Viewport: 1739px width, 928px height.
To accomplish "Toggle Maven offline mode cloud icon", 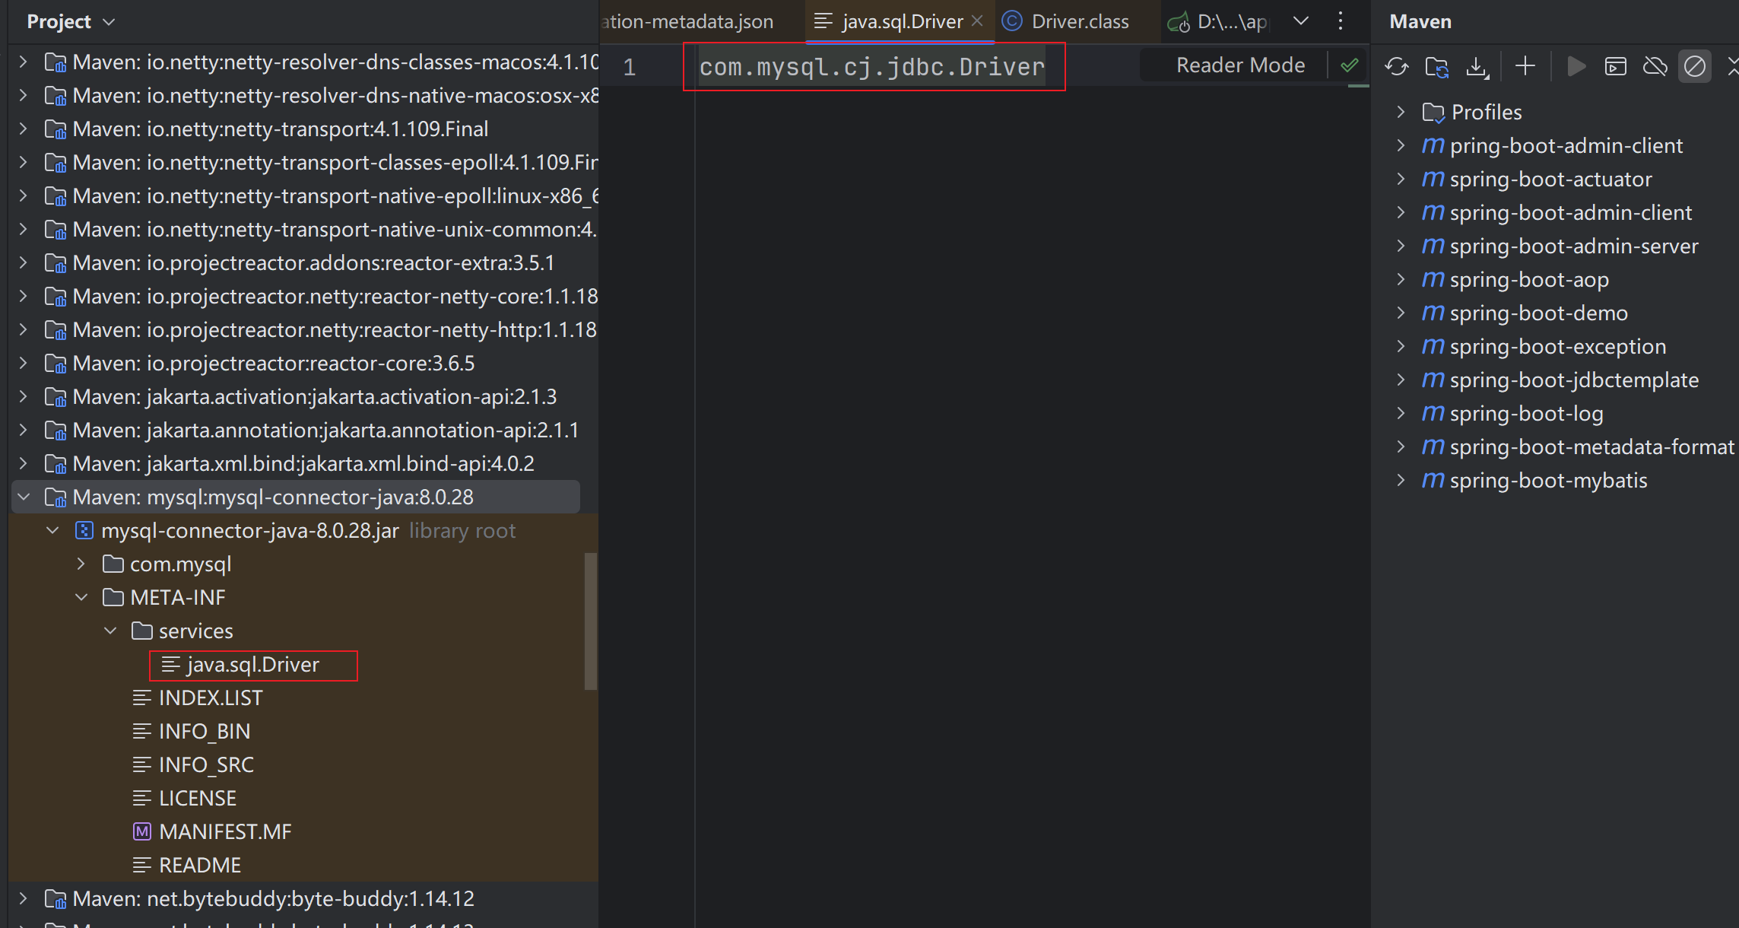I will [x=1655, y=67].
